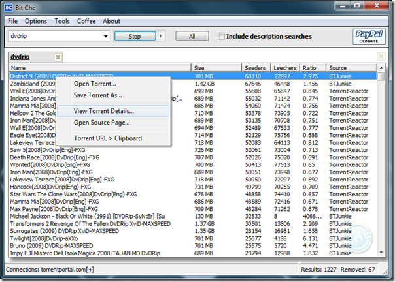Viewport: 395px width, 282px height.
Task: Select Transformers 2 Revenge Of The Fallen row
Action: coord(193,224)
